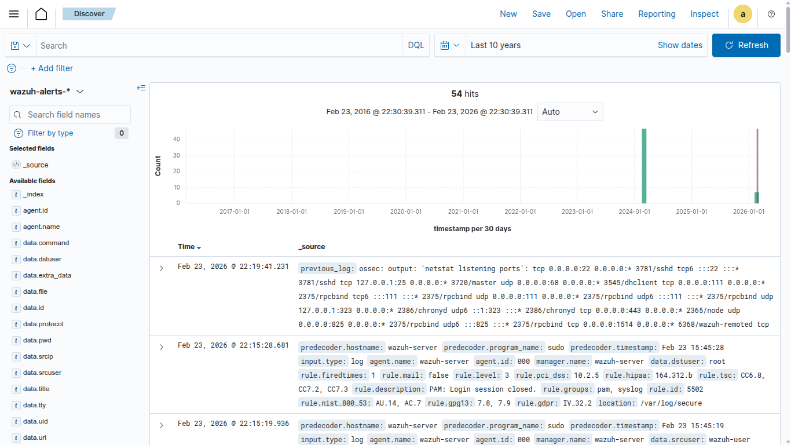Click the Add filter link

[52, 68]
